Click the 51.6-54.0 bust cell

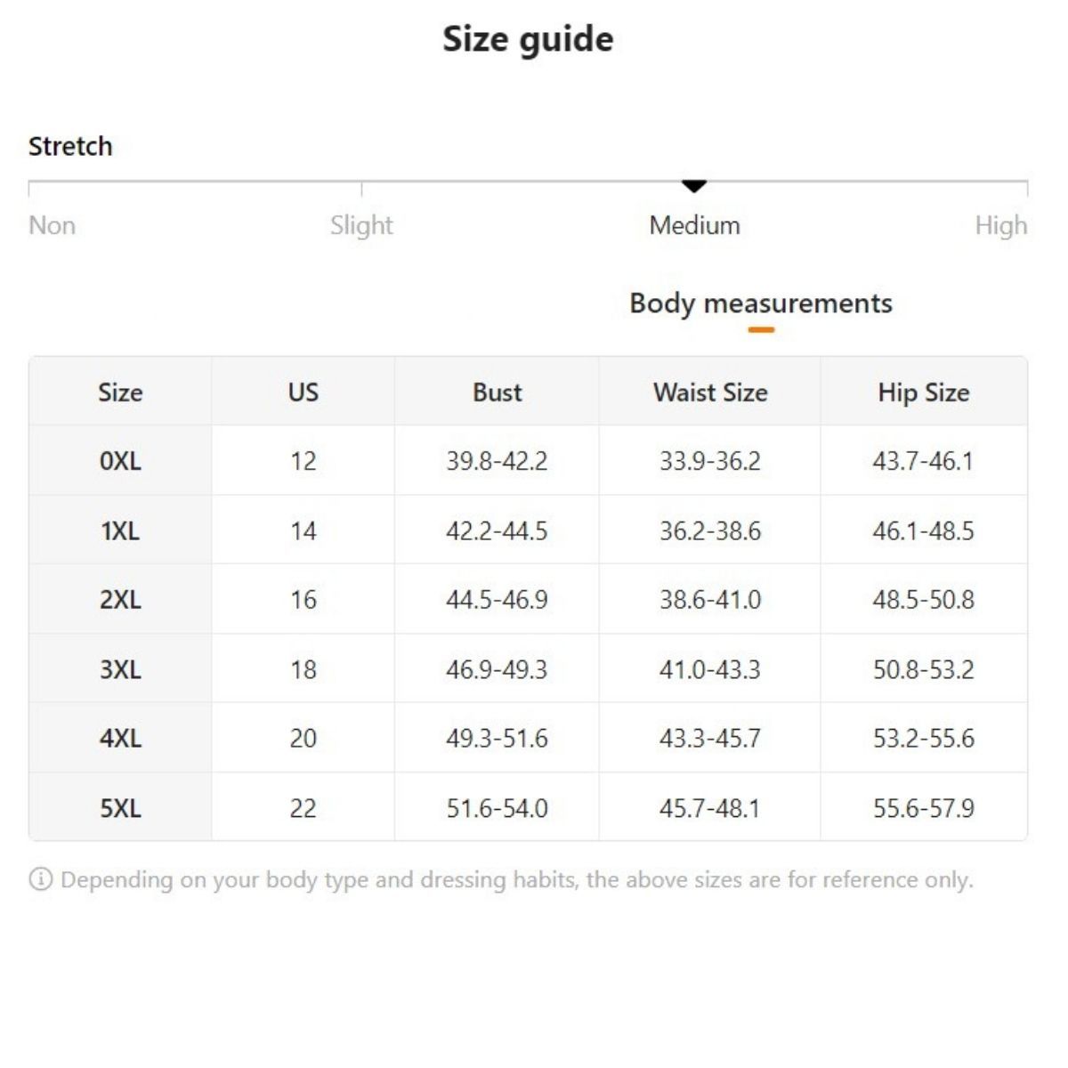point(497,808)
